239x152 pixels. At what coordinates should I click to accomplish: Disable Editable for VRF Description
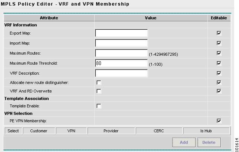[219, 73]
